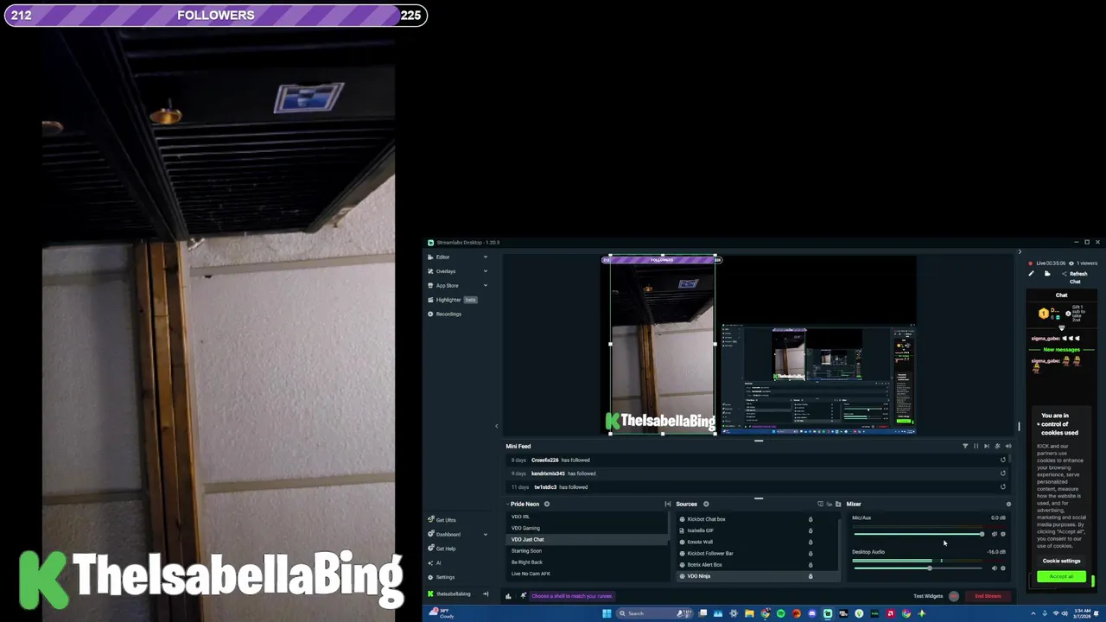Image resolution: width=1106 pixels, height=622 pixels.
Task: Click the edit stream info pencil icon
Action: point(1031,274)
